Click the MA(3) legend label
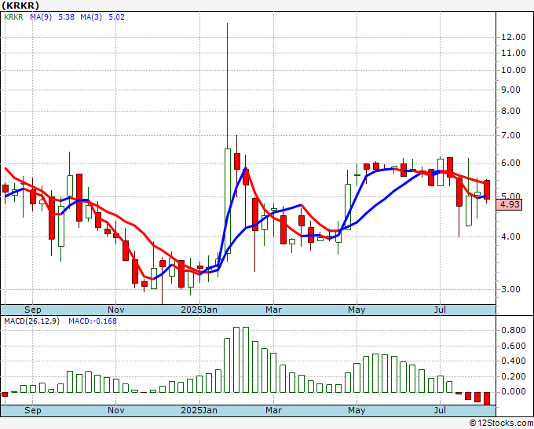 (x=91, y=17)
